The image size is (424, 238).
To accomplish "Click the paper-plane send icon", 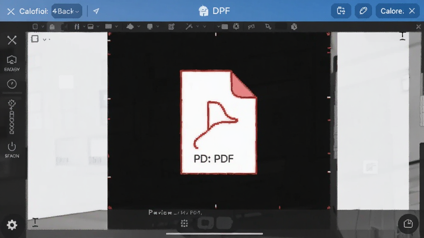I will 96,11.
